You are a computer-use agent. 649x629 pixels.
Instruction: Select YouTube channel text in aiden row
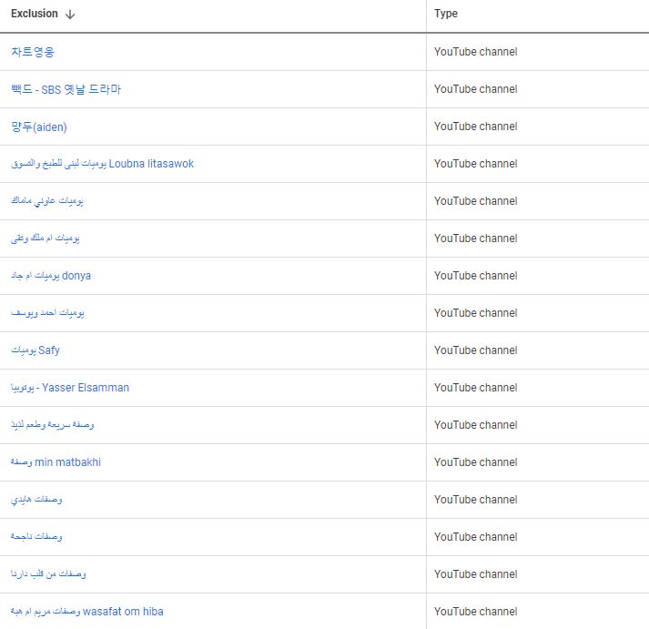point(475,127)
